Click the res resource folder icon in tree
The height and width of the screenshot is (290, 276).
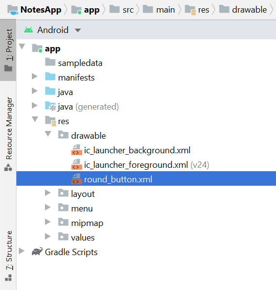[51, 121]
